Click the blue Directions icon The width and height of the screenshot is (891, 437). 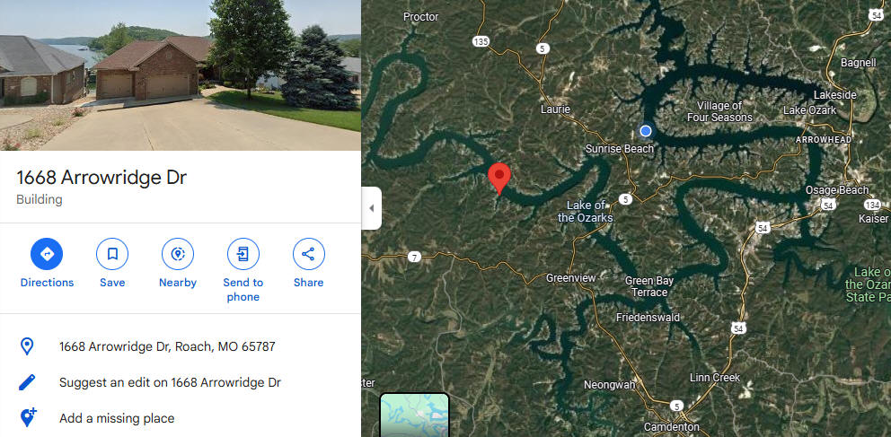coord(47,254)
